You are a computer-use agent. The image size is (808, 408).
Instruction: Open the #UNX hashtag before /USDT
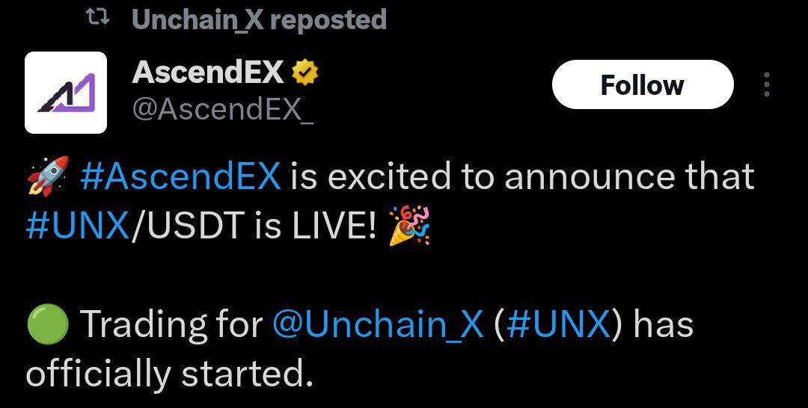pos(77,226)
